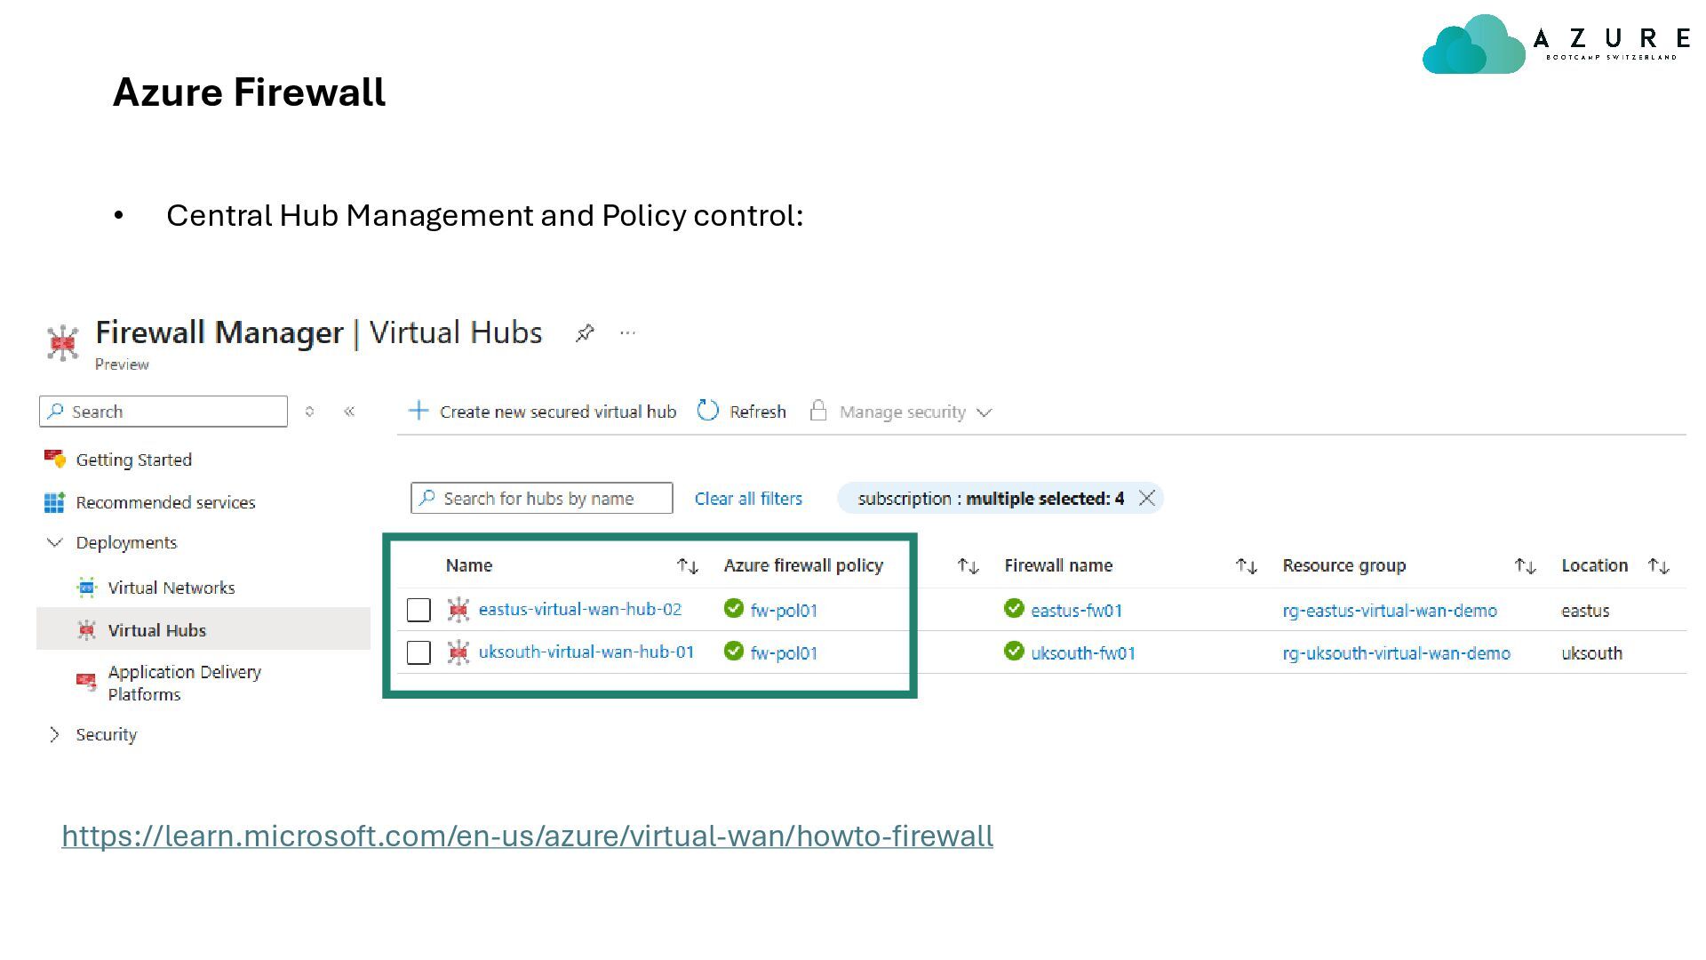Click green check beside eastus-fw01
Screen dimensions: 1706x960
coord(1014,609)
